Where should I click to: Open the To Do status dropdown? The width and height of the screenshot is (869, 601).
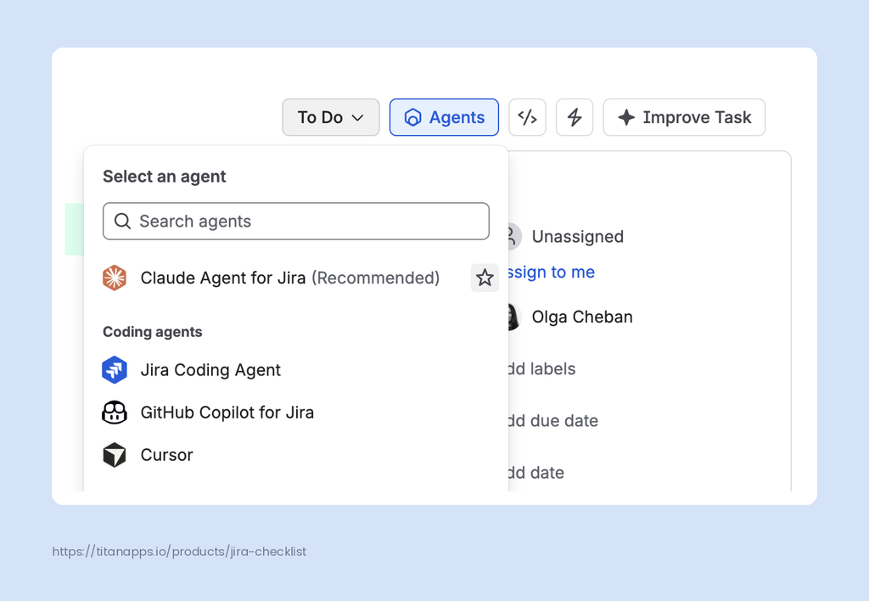click(330, 117)
